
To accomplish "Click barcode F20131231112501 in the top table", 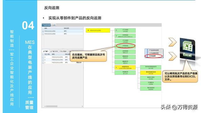I will 50,31.
